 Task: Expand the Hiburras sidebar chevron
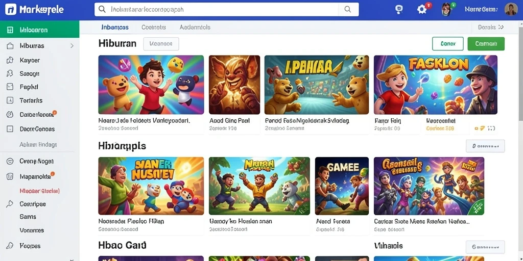tap(72, 45)
